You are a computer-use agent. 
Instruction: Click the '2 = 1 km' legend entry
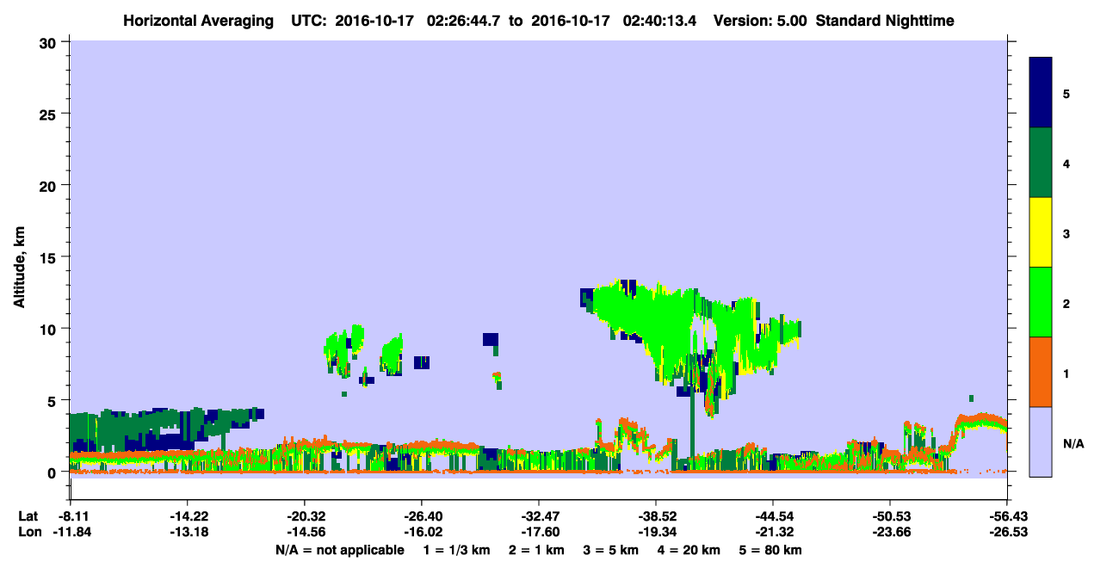pos(536,550)
